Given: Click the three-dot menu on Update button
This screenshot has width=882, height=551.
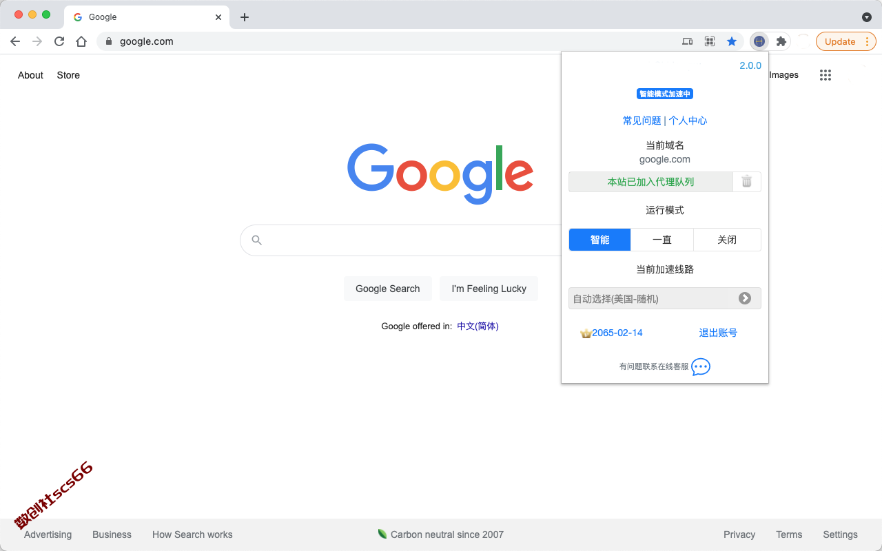Looking at the screenshot, I should [867, 41].
